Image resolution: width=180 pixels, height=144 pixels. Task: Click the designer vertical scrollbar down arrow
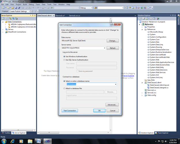point(111,130)
